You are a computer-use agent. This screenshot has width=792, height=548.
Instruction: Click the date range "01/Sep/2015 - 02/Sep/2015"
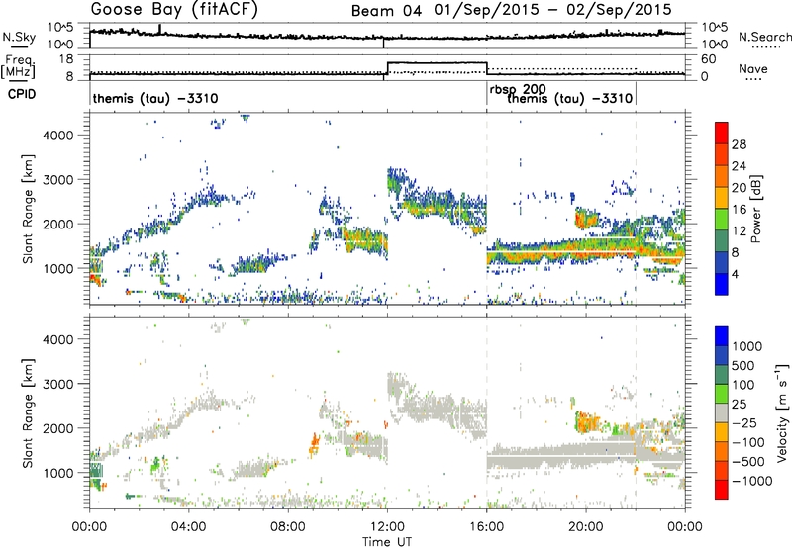point(553,10)
